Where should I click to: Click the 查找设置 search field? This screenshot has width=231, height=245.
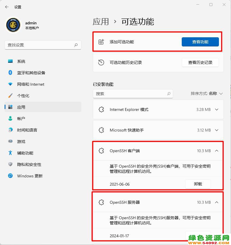43,45
